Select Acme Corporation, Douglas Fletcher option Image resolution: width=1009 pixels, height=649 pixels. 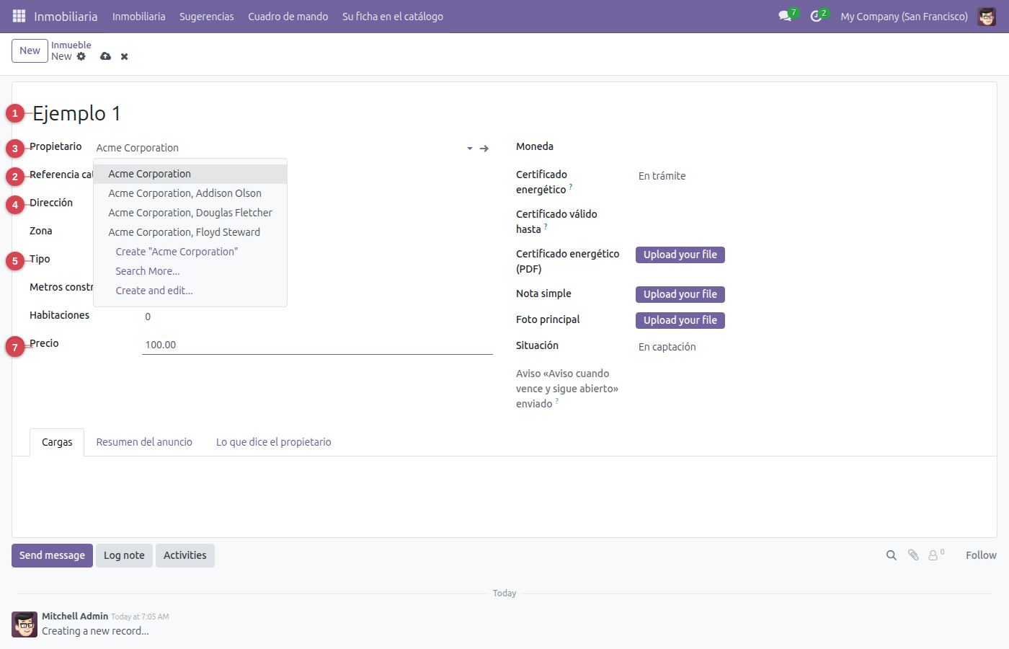[x=190, y=213]
